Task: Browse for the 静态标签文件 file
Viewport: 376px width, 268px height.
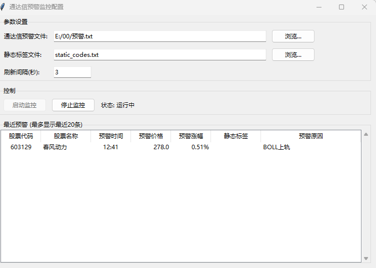Action: click(x=293, y=55)
